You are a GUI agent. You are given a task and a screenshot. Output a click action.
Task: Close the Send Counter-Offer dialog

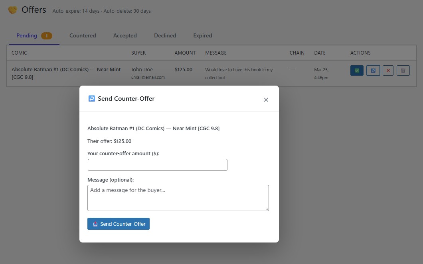(266, 100)
